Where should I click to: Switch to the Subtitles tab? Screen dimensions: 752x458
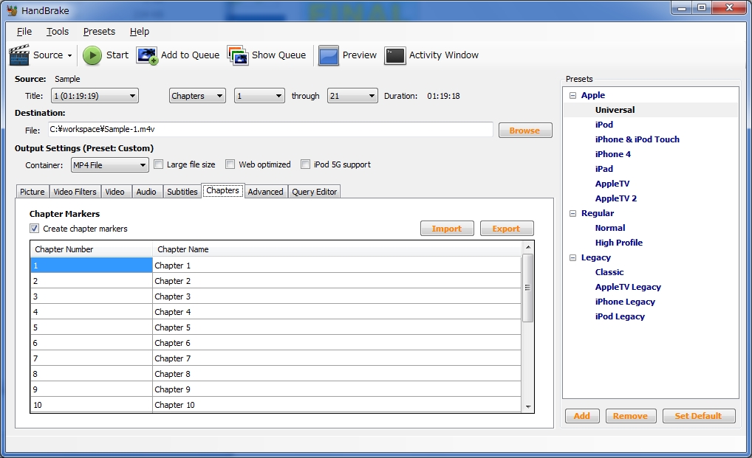click(x=182, y=192)
